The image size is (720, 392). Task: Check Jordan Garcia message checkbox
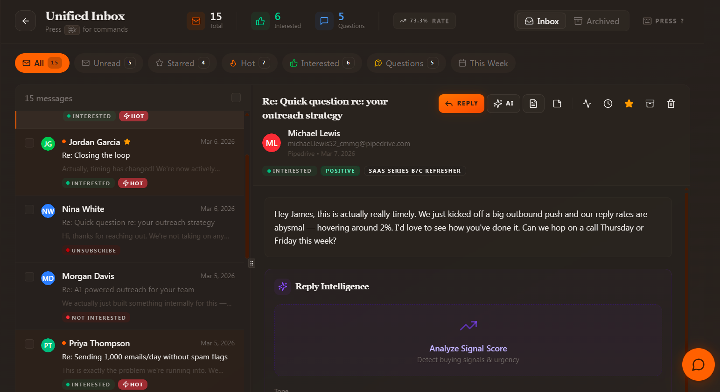[29, 143]
